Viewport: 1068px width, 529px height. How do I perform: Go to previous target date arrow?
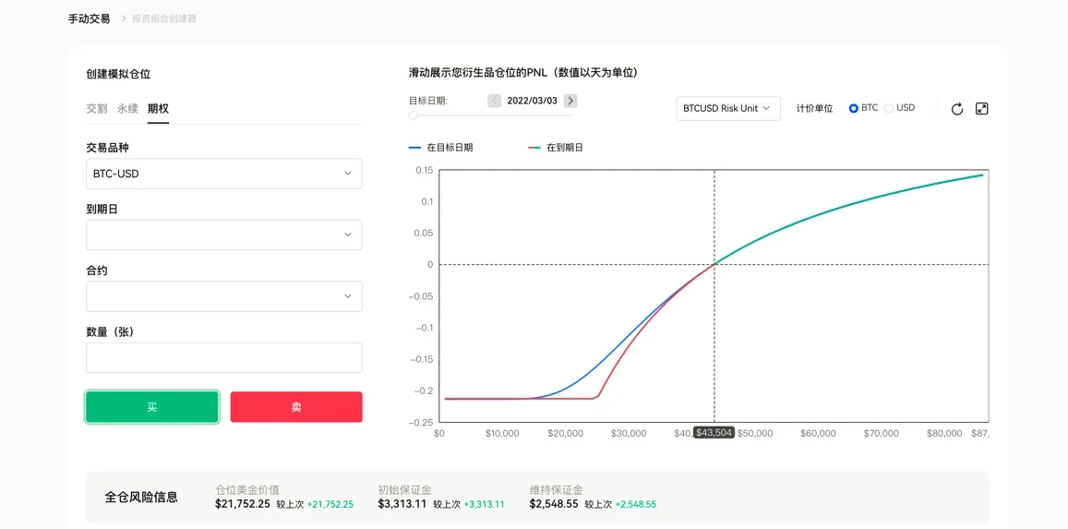495,101
